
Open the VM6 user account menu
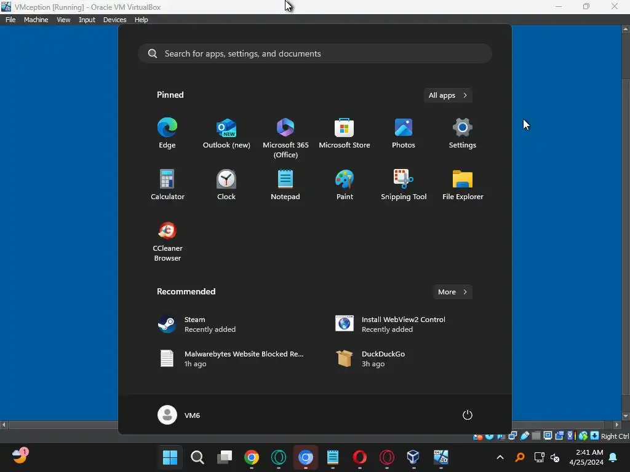coord(179,415)
